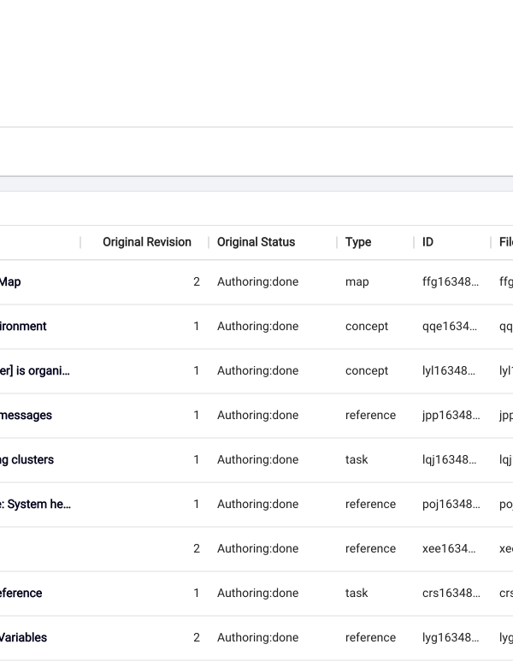Click 'Authoring:done' status in lyg16348 row
The height and width of the screenshot is (662, 513).
[257, 637]
